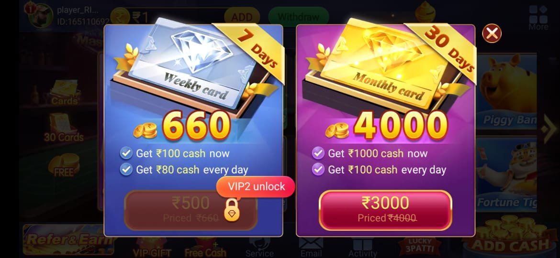Viewport: 560px width, 258px height.
Task: Tap the Refer & Earn banner
Action: 68,239
